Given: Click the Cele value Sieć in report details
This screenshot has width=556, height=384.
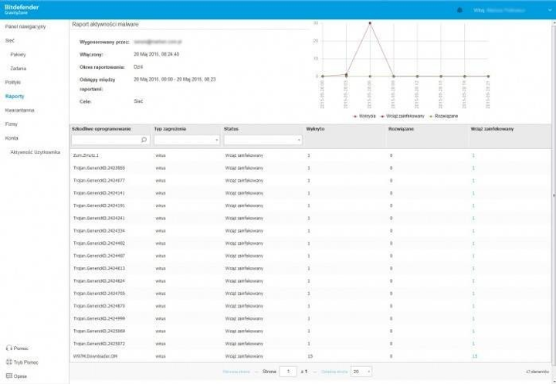Looking at the screenshot, I should pyautogui.click(x=138, y=101).
